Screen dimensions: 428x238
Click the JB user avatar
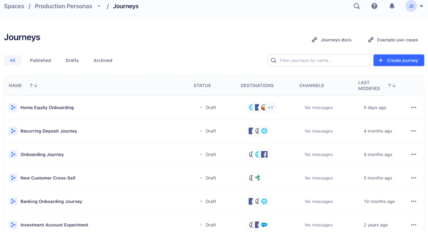[x=411, y=6]
